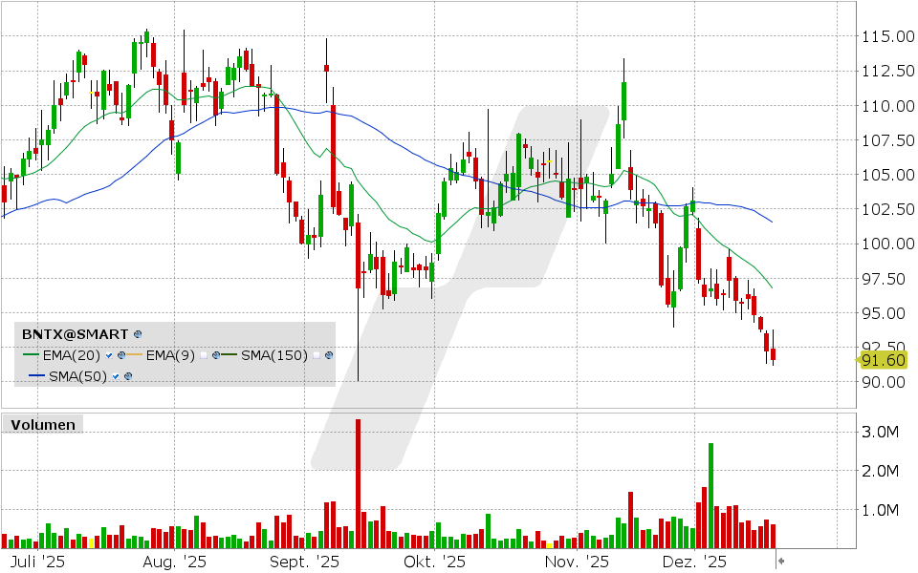Uncheck the EMA(20) visibility checkbox
This screenshot has width=918, height=573.
(x=109, y=355)
